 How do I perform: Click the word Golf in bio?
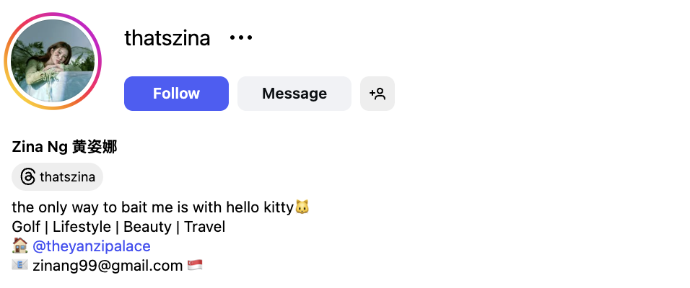(26, 227)
